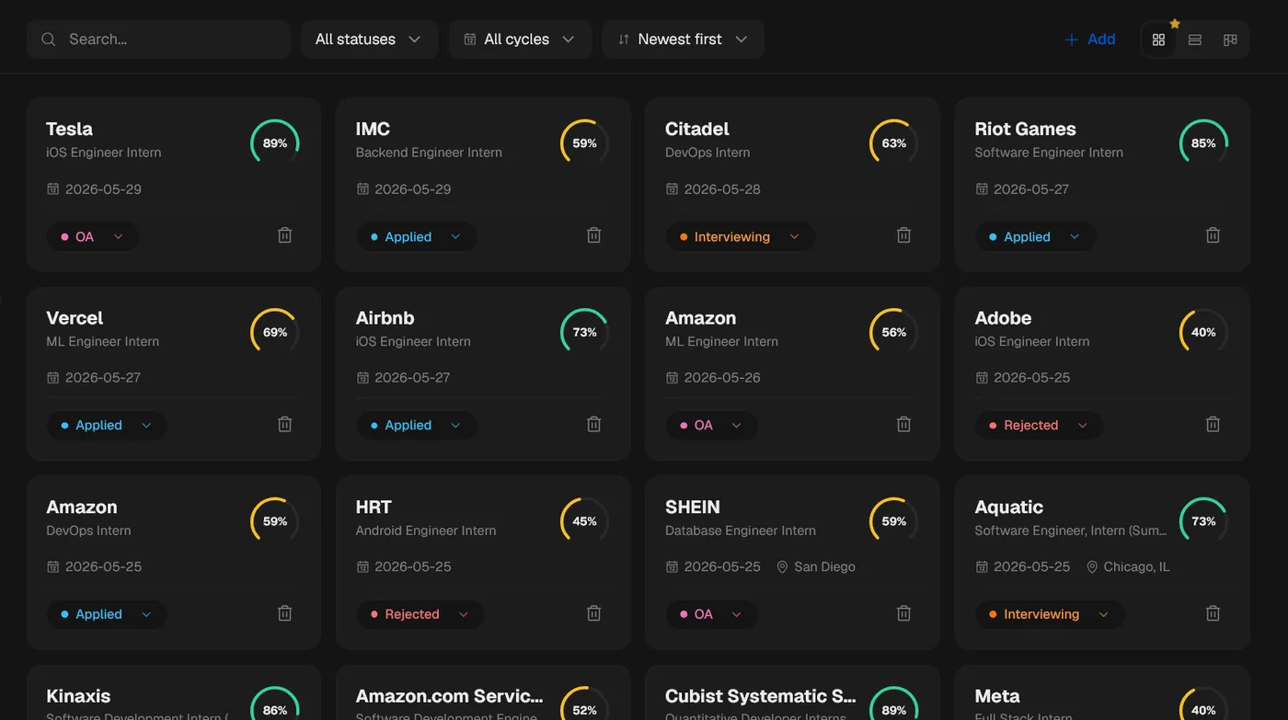Open Aquatic's Interviewing status dropdown
1288x720 pixels.
pyautogui.click(x=1050, y=614)
